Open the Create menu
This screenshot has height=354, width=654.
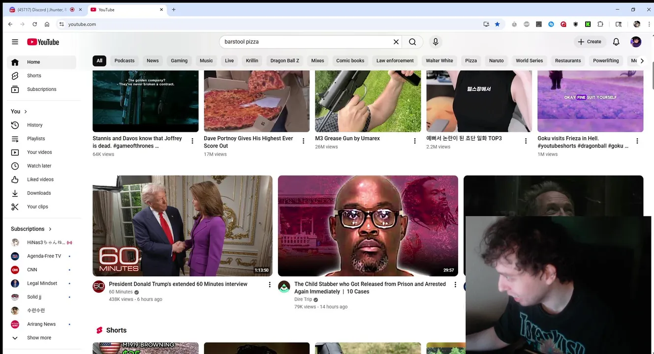(590, 42)
